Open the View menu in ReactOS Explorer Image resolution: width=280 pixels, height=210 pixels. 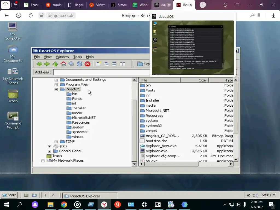(x=48, y=57)
